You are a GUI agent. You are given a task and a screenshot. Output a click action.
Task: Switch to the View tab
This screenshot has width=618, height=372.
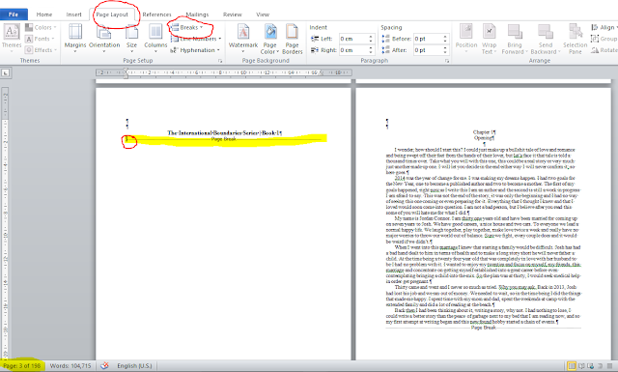tap(263, 14)
